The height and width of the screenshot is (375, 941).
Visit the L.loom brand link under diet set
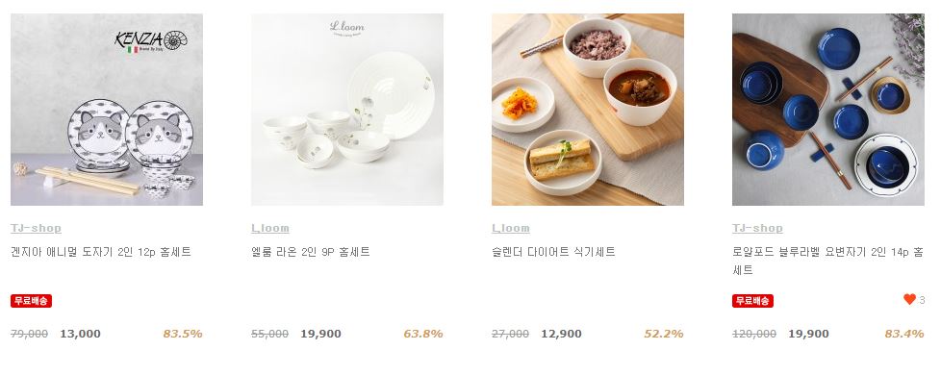(x=511, y=228)
